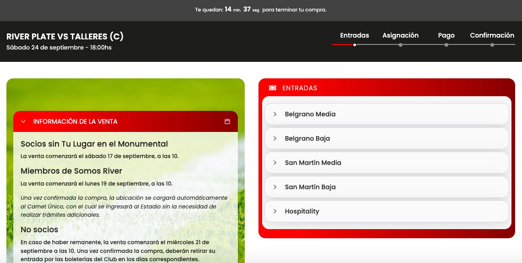
Task: Click the San Martín Baja label
Action: click(x=310, y=187)
